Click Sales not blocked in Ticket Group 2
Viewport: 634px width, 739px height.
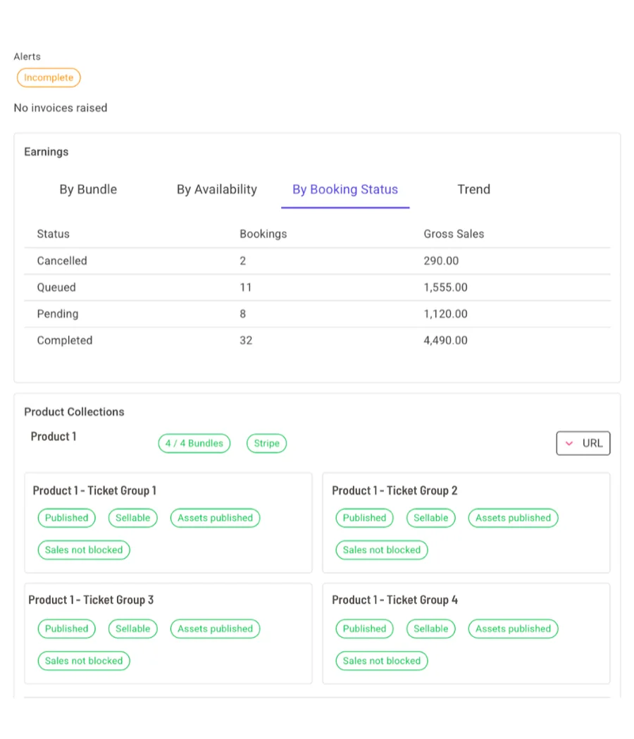[x=382, y=550]
